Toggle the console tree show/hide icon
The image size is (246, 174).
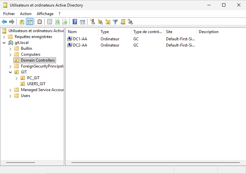pos(30,22)
